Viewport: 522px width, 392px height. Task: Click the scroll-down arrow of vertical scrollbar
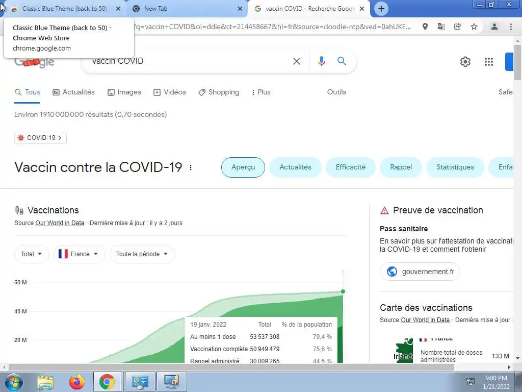click(x=517, y=358)
